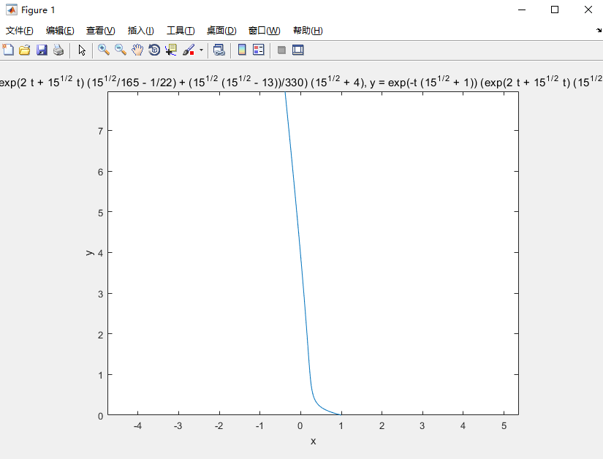603x459 pixels.
Task: Select the Brush data tool
Action: click(x=189, y=50)
